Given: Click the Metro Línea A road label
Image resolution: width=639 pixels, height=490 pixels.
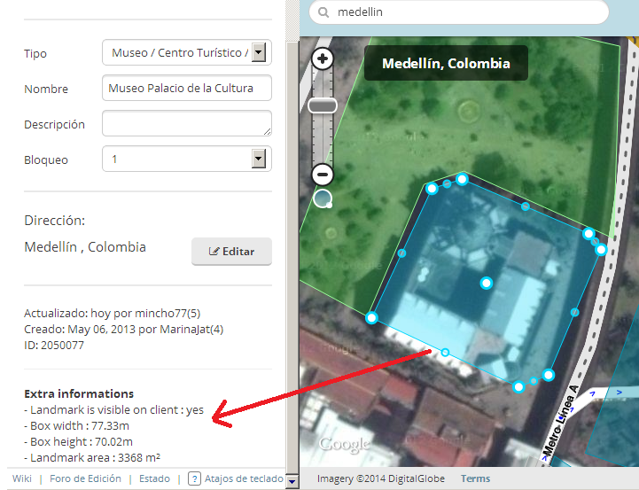Looking at the screenshot, I should pos(561,419).
